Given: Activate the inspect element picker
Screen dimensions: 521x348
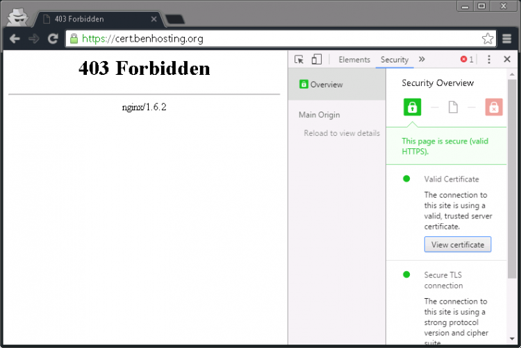Looking at the screenshot, I should 299,60.
